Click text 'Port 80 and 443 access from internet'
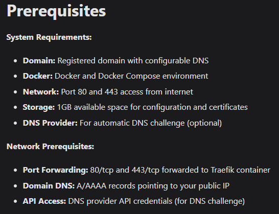Image resolution: width=279 pixels, height=214 pixels. 127,92
